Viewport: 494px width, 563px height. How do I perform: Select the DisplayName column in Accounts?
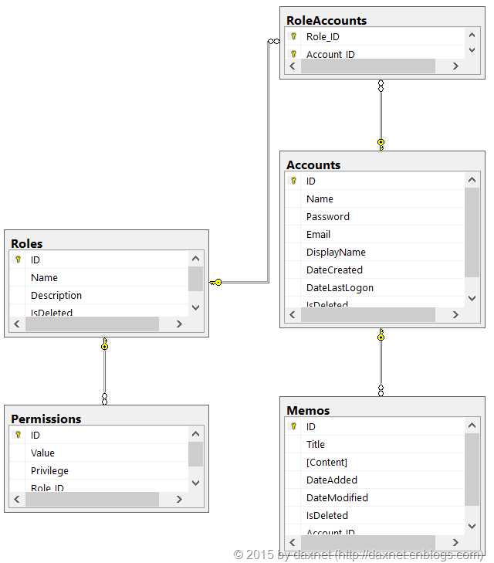(374, 252)
